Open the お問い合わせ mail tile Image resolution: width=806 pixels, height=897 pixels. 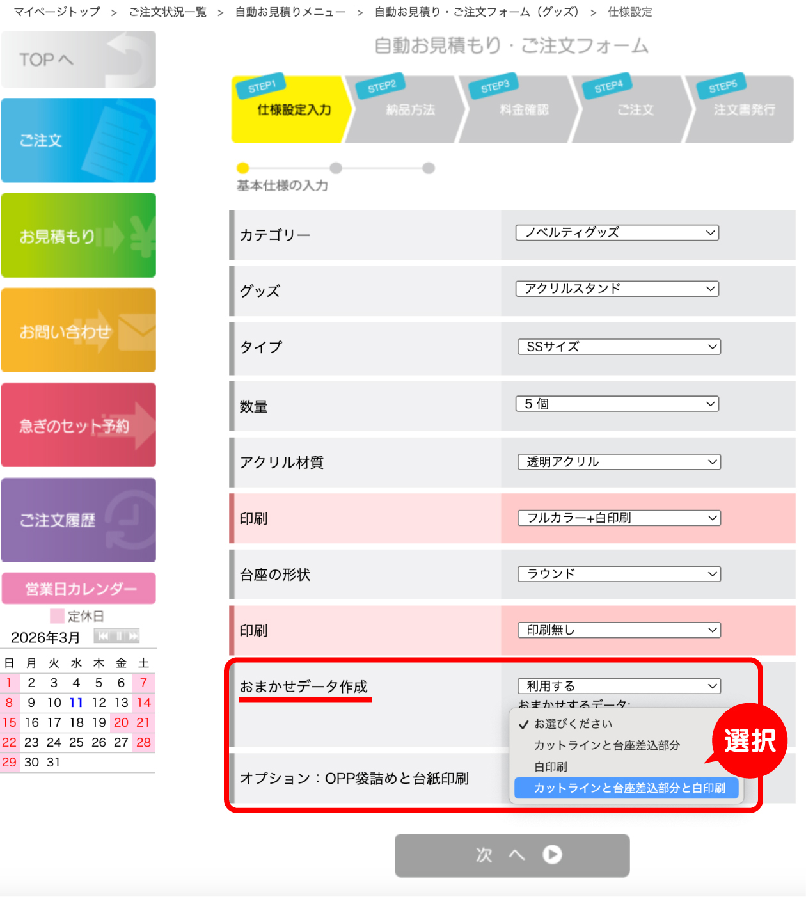coord(78,330)
